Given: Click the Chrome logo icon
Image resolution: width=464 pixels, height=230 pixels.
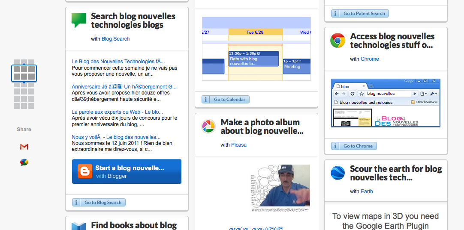Looking at the screenshot, I should 338,41.
